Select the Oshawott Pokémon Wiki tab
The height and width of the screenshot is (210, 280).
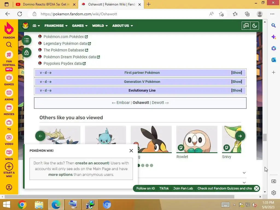(x=112, y=4)
